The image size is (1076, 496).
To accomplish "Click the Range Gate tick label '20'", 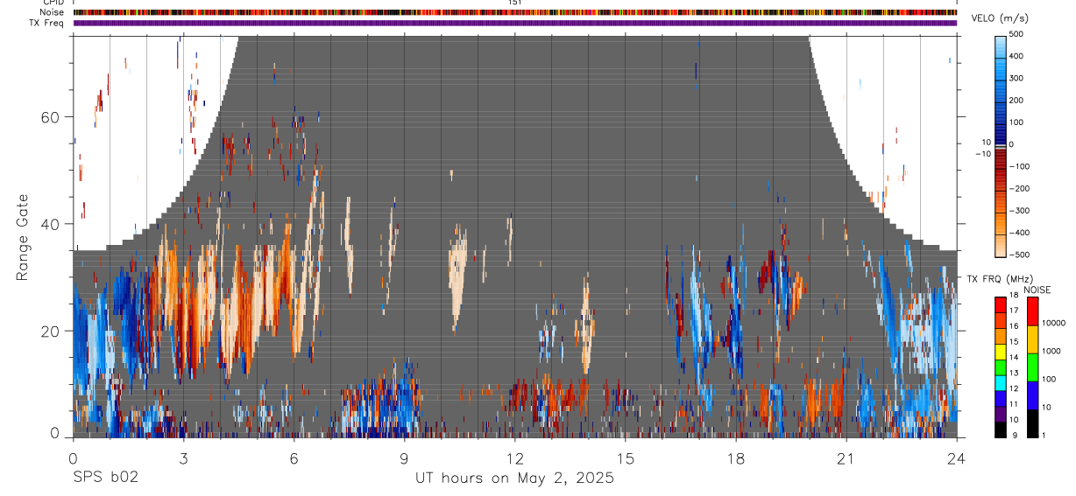I will pos(51,331).
